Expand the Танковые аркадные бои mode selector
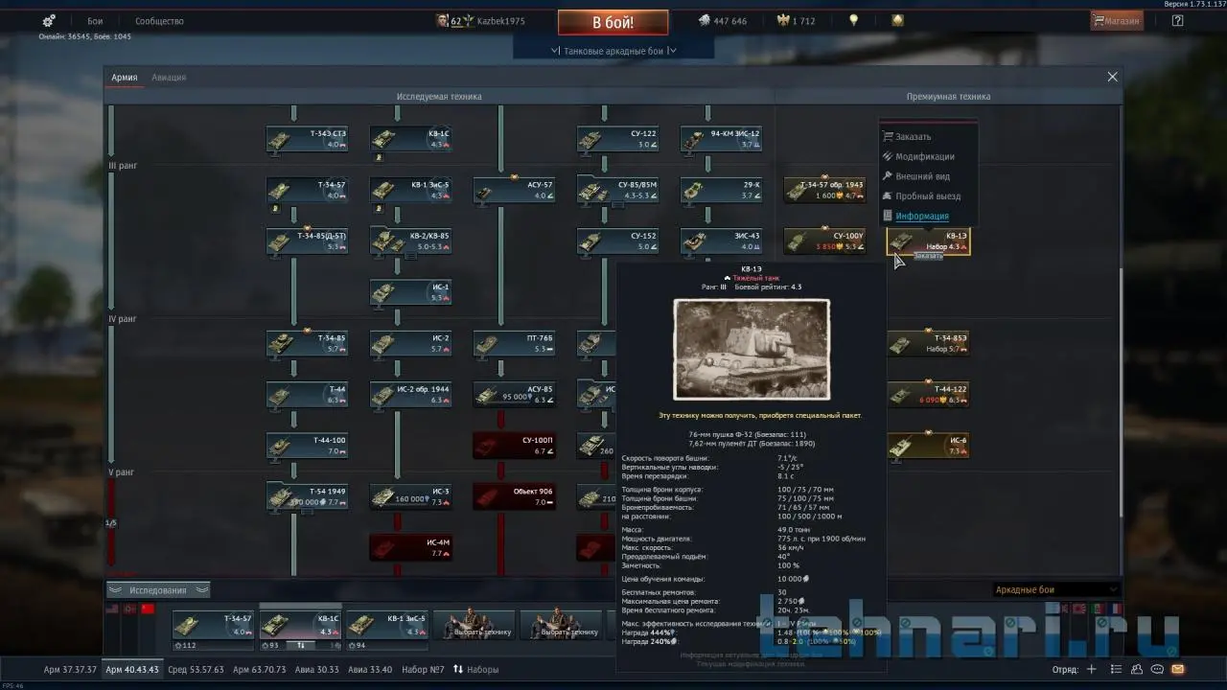The width and height of the screenshot is (1227, 690). (x=613, y=51)
